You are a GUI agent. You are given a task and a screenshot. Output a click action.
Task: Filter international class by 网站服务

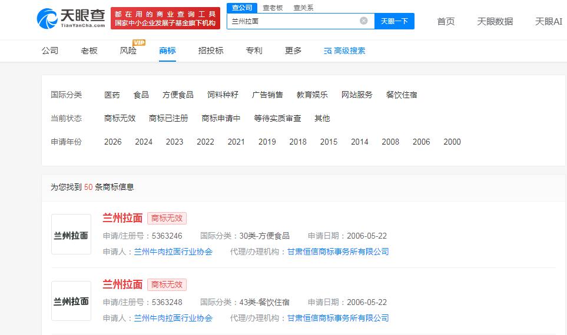click(357, 95)
